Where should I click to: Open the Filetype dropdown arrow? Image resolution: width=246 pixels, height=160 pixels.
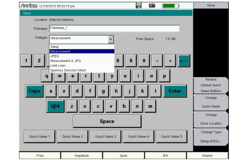click(x=111, y=39)
